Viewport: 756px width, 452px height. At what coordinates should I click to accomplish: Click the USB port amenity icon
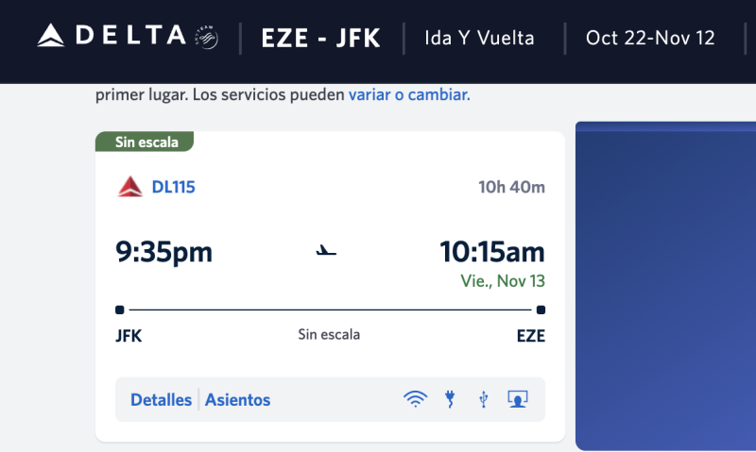[484, 399]
